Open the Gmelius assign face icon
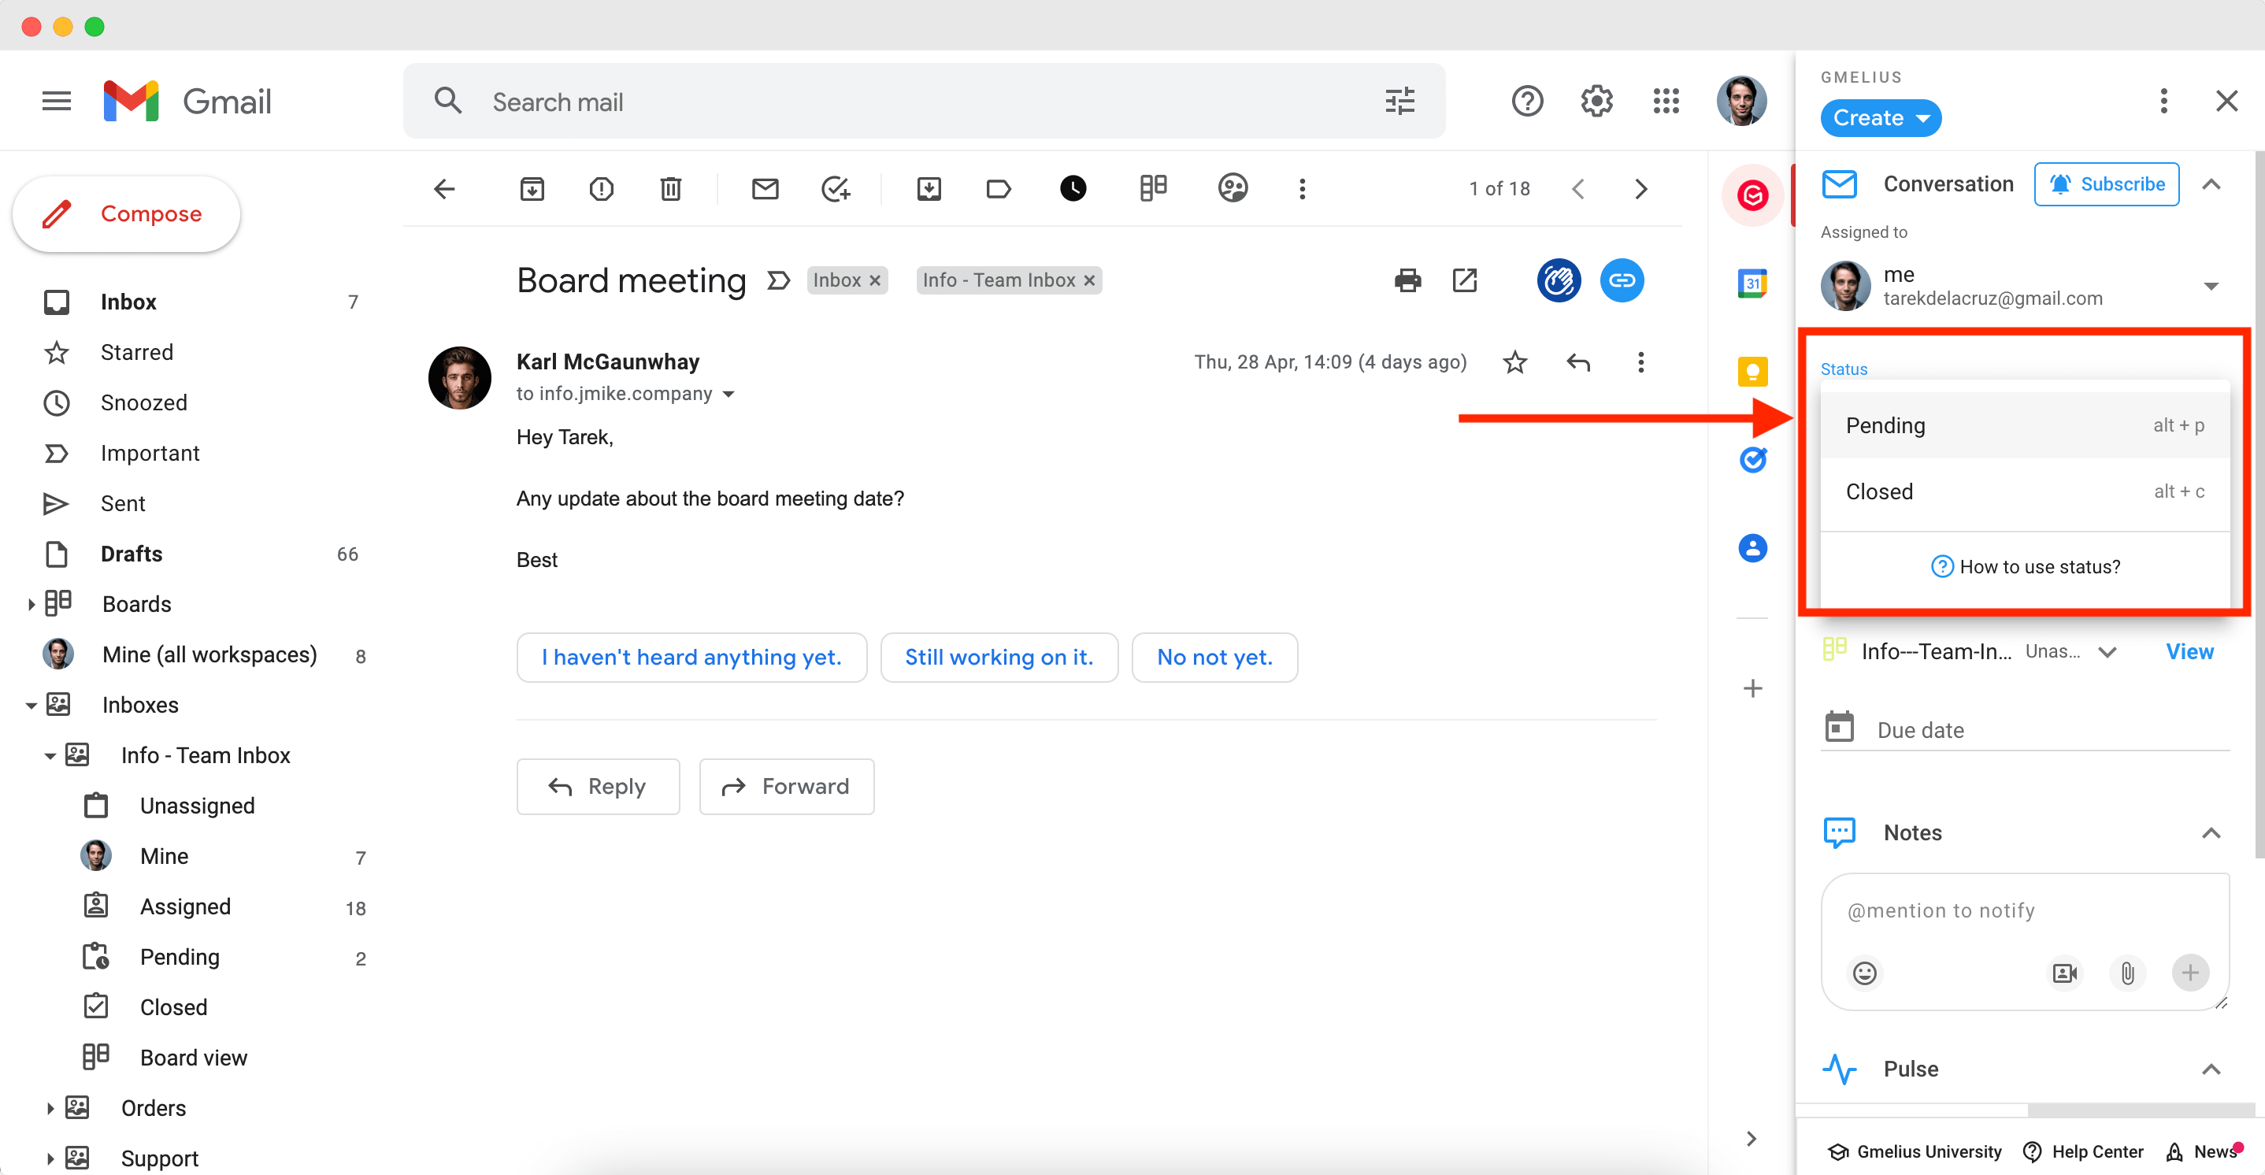2265x1175 pixels. point(1233,188)
